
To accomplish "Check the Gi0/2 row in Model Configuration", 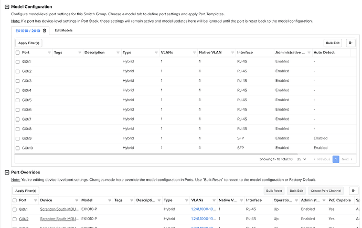I will (x=17, y=71).
